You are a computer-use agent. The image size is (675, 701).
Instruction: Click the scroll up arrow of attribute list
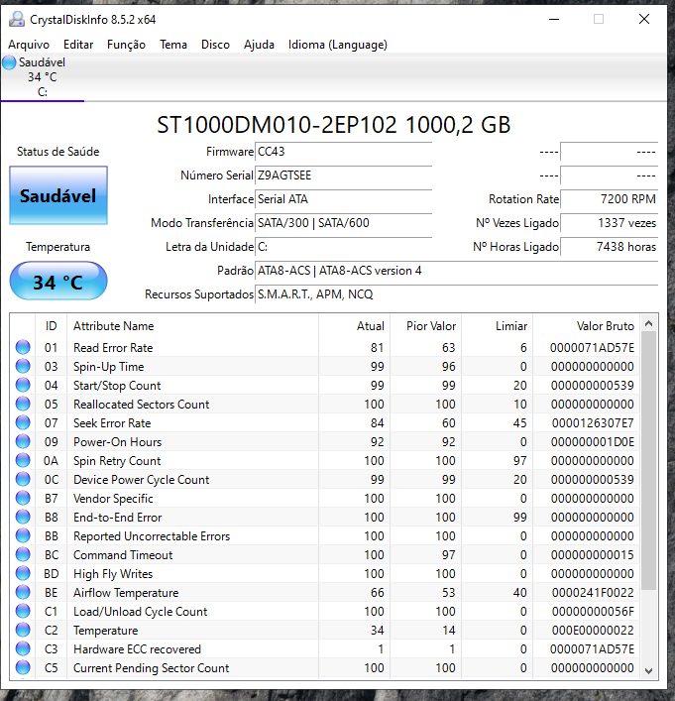click(649, 323)
